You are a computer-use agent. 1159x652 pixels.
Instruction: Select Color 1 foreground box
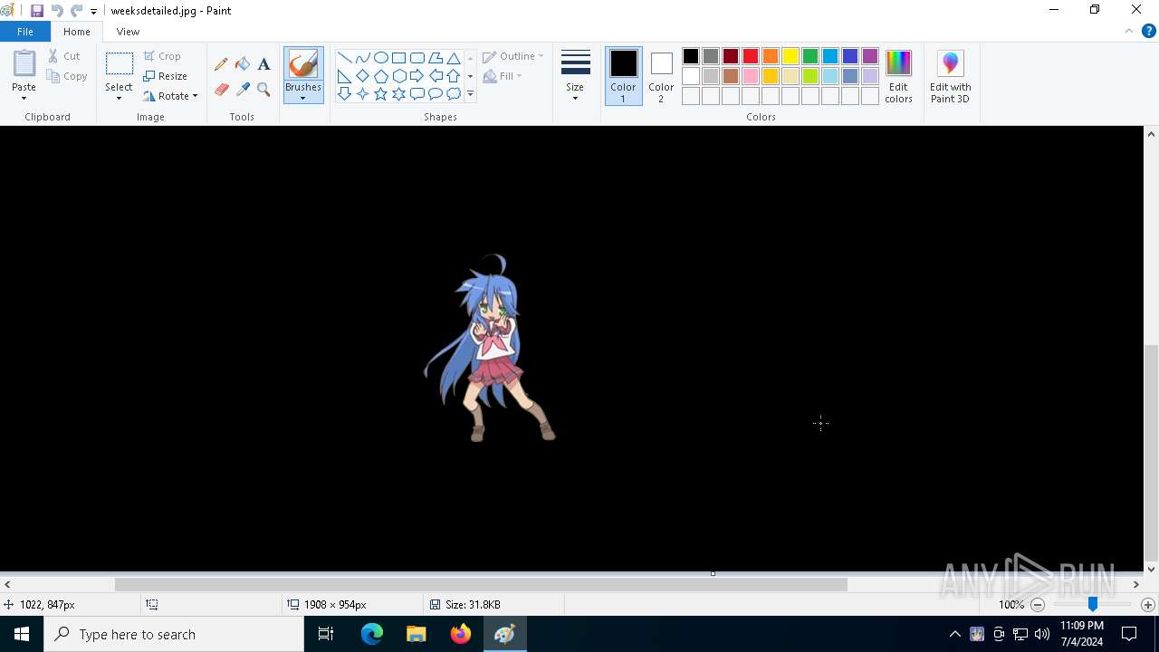[x=623, y=76]
